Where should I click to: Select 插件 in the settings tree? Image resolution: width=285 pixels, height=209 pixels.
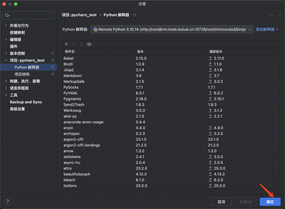point(14,46)
